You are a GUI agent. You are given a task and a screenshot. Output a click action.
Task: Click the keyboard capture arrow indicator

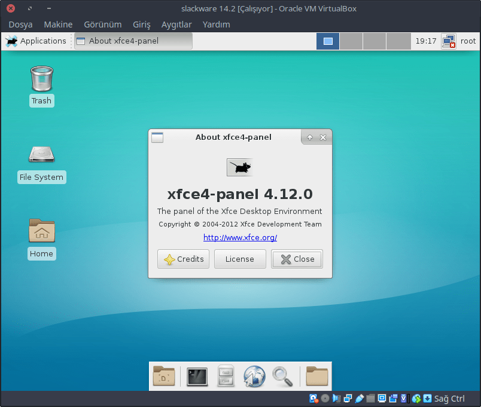tap(427, 399)
